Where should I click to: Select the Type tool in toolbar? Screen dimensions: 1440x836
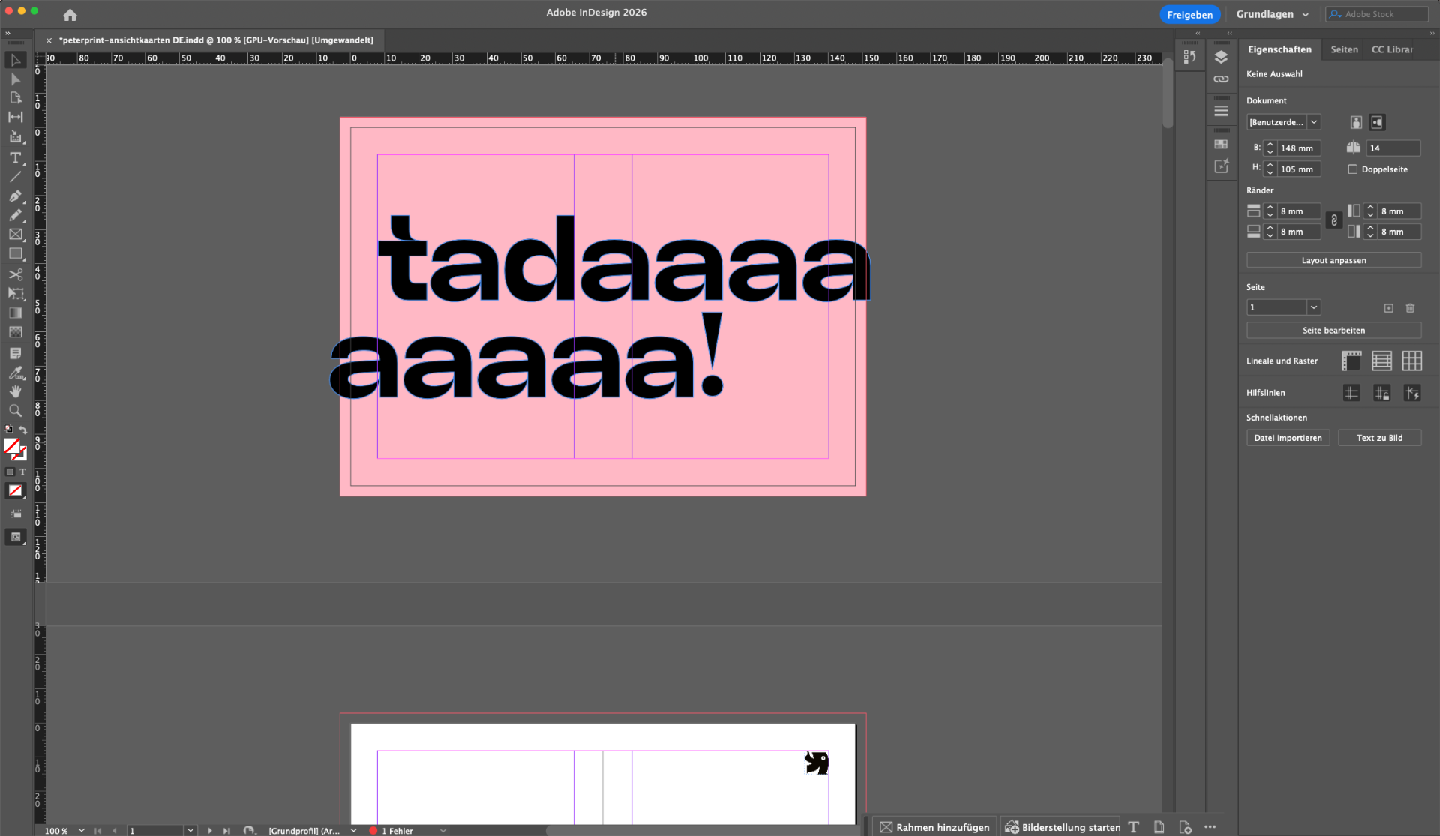pos(15,157)
